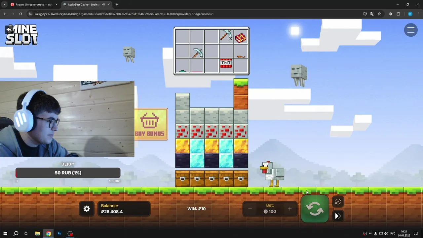This screenshot has height=238, width=423.
Task: Open File Explorer from taskbar
Action: tap(37, 233)
